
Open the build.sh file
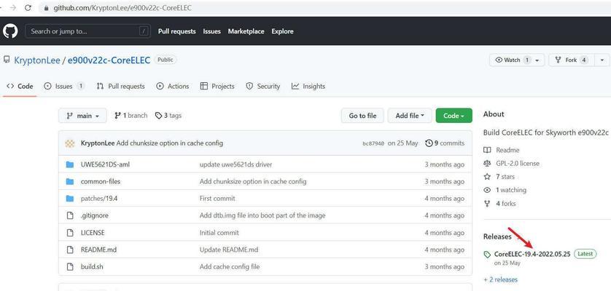(x=92, y=267)
